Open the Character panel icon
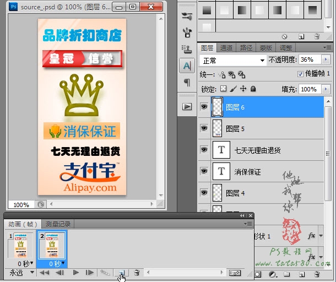Viewport: 336px width, 282px height. click(x=187, y=66)
